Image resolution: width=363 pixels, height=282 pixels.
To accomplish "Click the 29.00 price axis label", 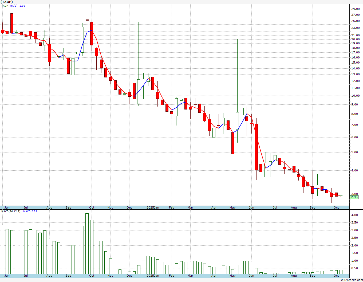I will (x=355, y=9).
